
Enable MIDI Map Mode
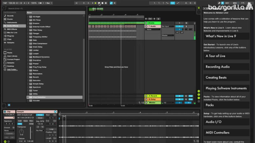pyautogui.click(x=235, y=3)
